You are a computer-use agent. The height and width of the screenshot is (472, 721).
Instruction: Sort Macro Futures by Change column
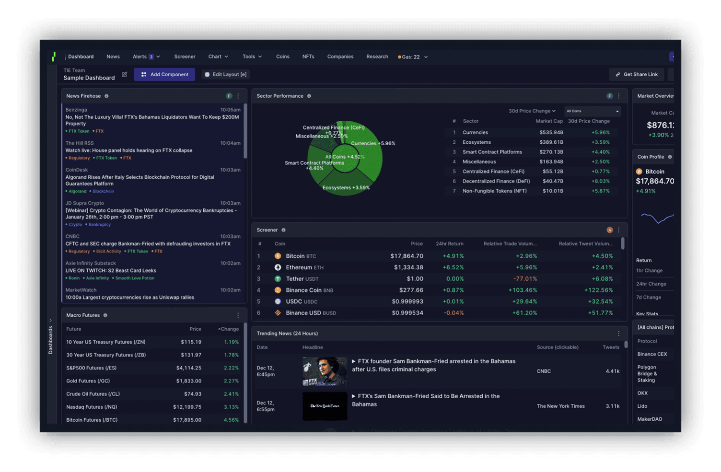pyautogui.click(x=228, y=329)
